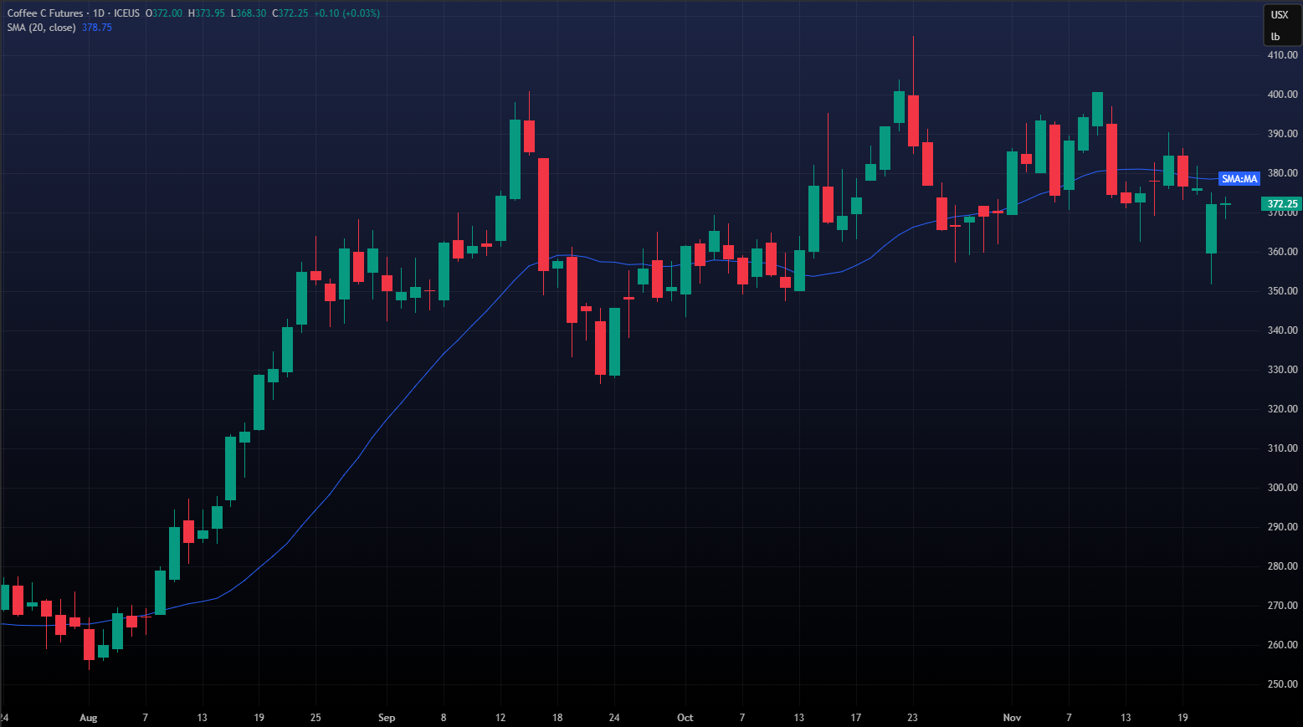Click the blue SMA:MA axis label

(1239, 179)
